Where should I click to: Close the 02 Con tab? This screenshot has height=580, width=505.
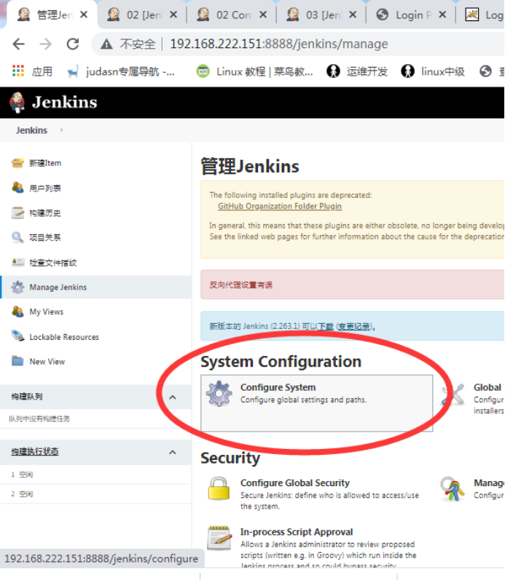pos(263,15)
